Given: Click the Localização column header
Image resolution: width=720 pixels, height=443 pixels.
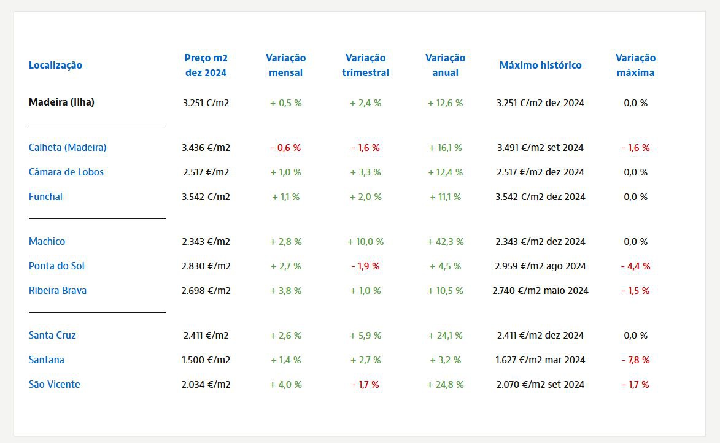Looking at the screenshot, I should coord(55,66).
